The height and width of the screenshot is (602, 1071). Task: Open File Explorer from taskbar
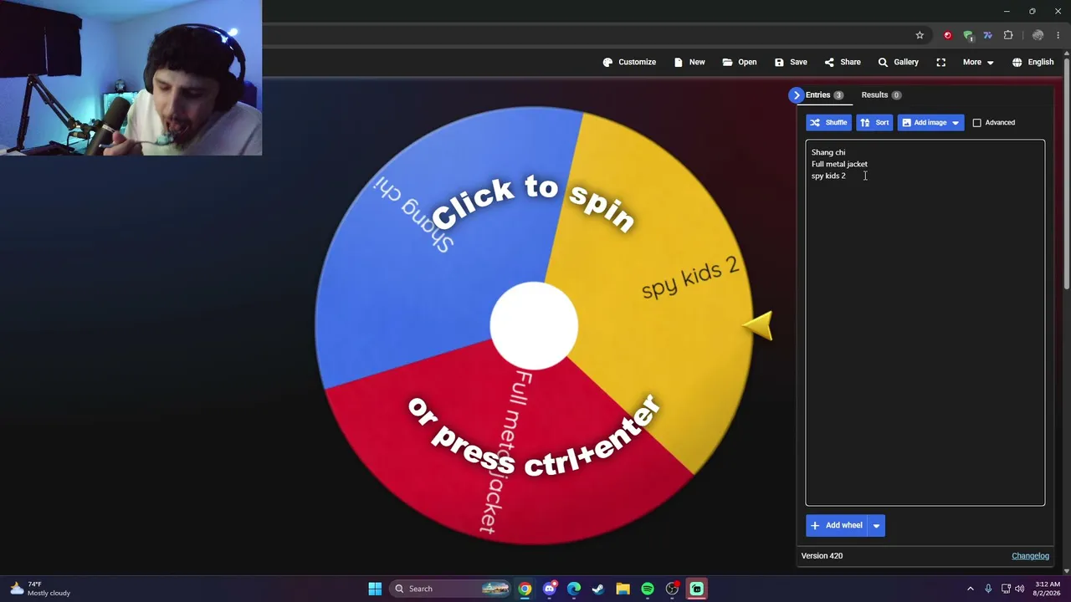click(x=623, y=589)
